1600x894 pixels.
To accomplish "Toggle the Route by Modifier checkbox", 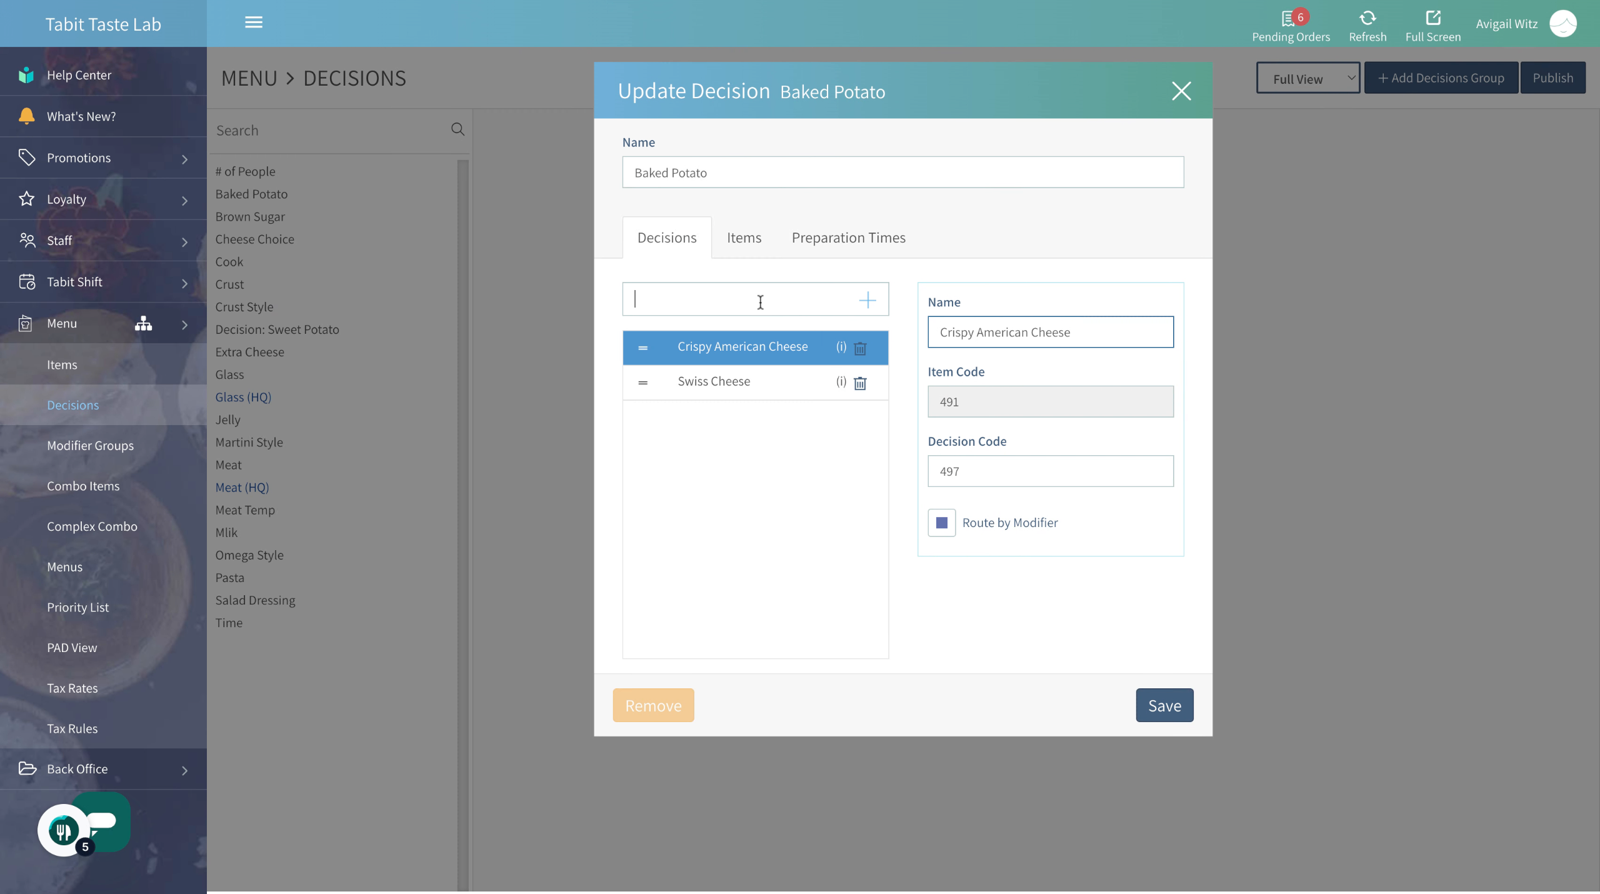I will pos(941,523).
